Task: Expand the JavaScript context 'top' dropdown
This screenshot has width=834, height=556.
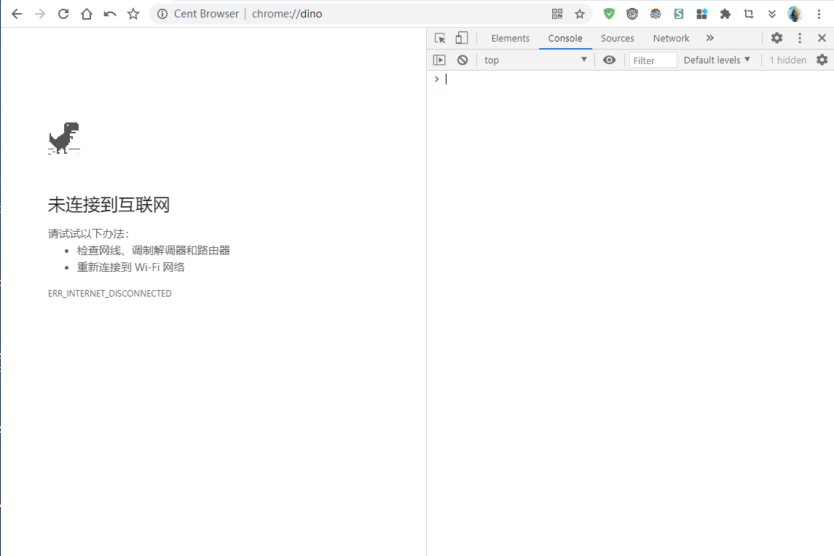Action: click(535, 60)
